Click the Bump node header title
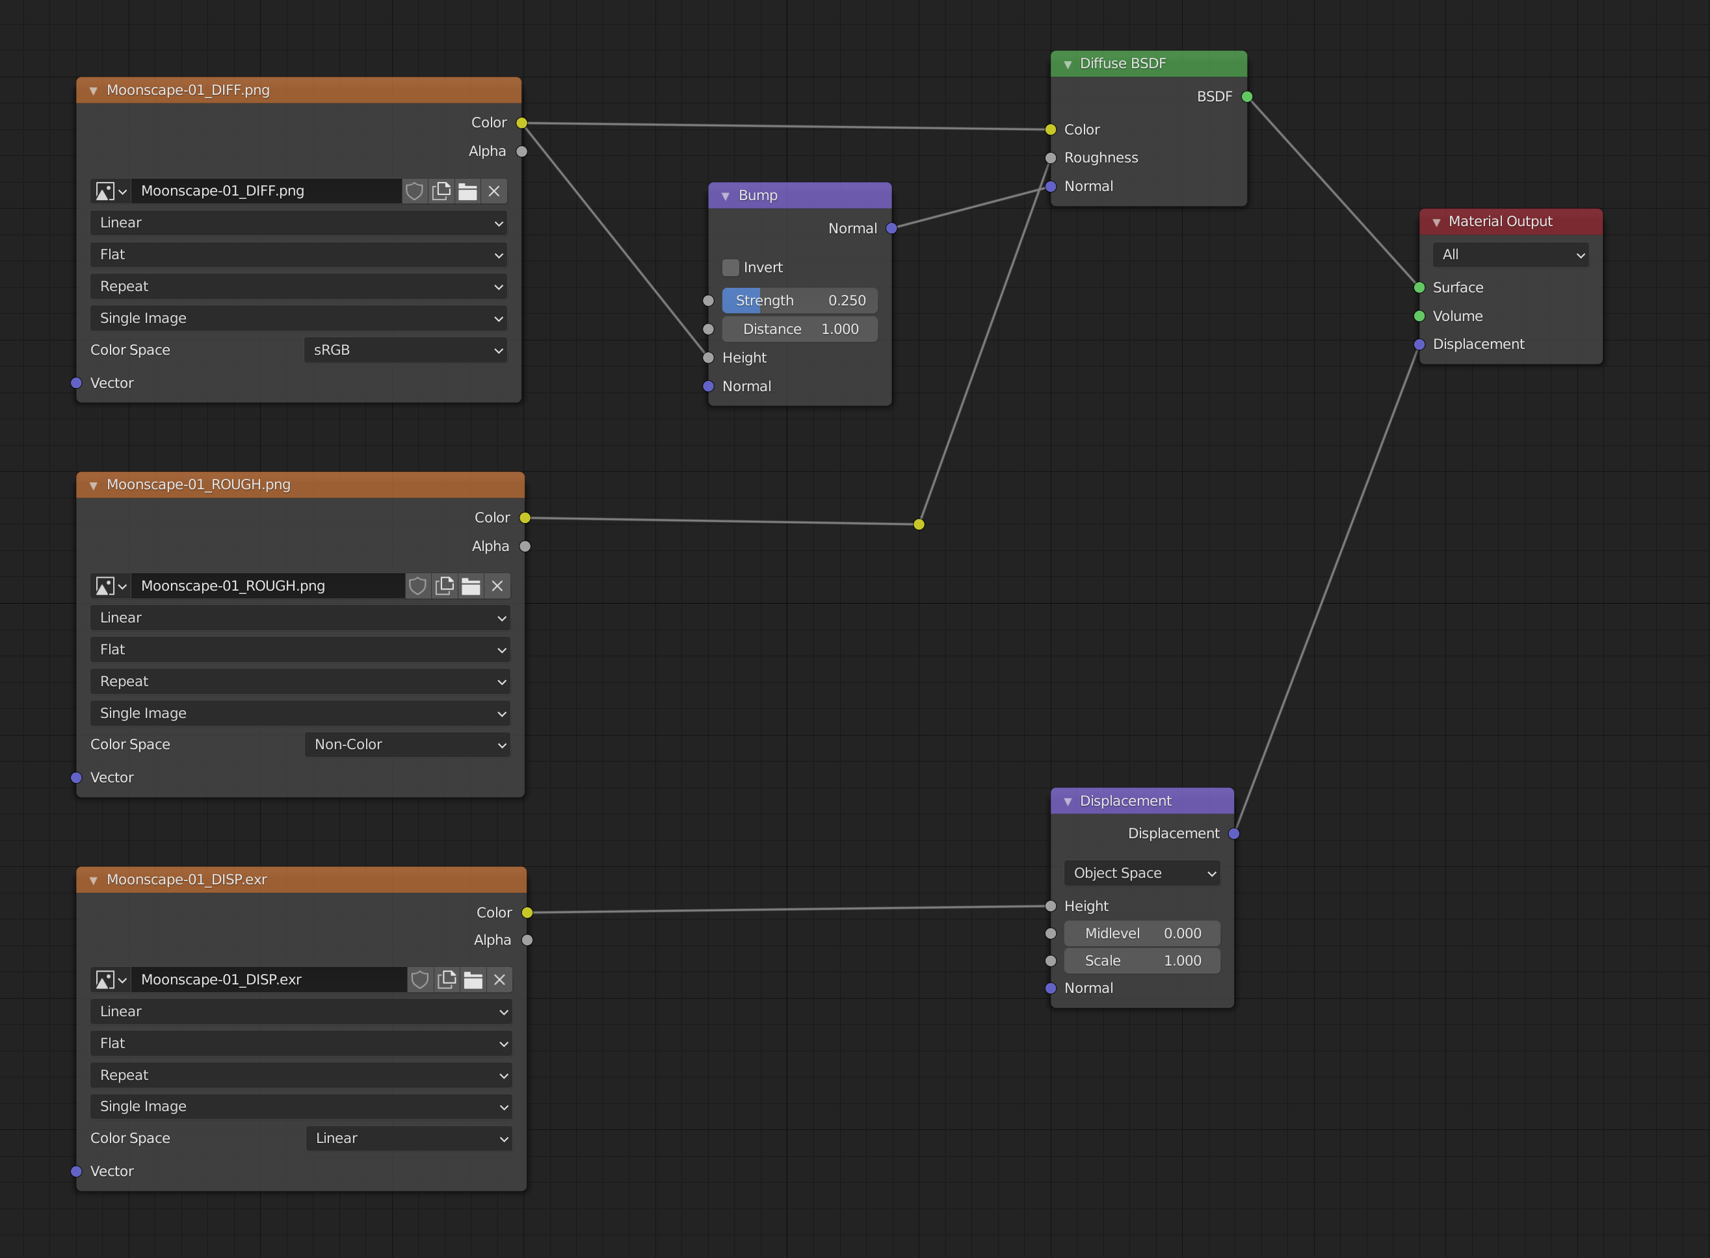This screenshot has height=1258, width=1710. 757,196
